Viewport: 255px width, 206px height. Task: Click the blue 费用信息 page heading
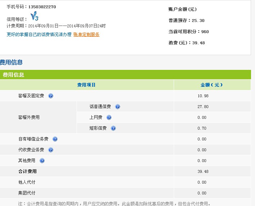tap(11, 62)
